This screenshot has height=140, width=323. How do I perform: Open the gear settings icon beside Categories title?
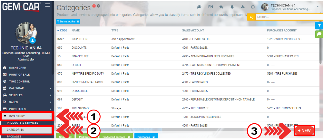[x=99, y=6]
